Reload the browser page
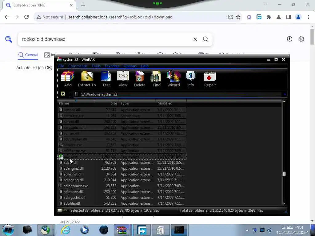Screen dimensions: 315x236 (26, 17)
